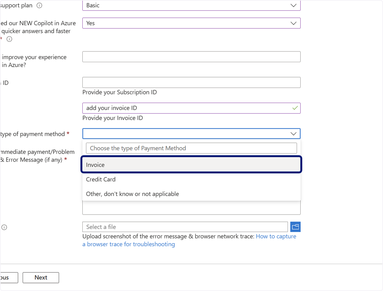Collapse the payment method dropdown chevron

click(294, 134)
